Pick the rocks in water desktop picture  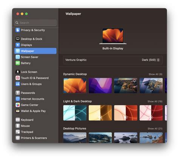point(126,138)
